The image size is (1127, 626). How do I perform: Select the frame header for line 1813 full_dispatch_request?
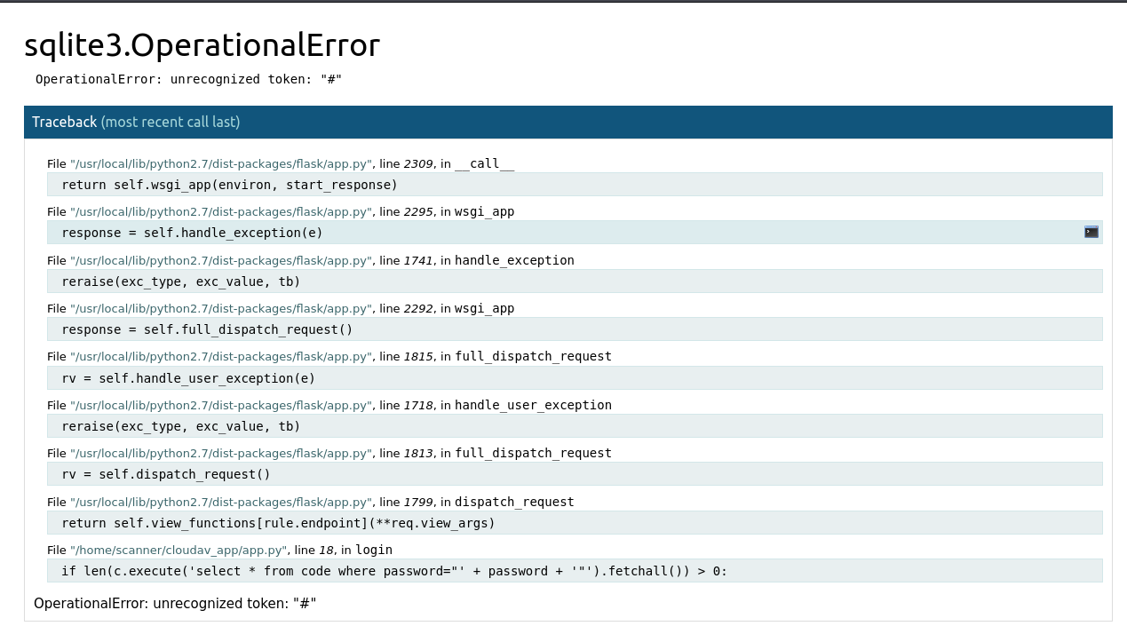329,454
